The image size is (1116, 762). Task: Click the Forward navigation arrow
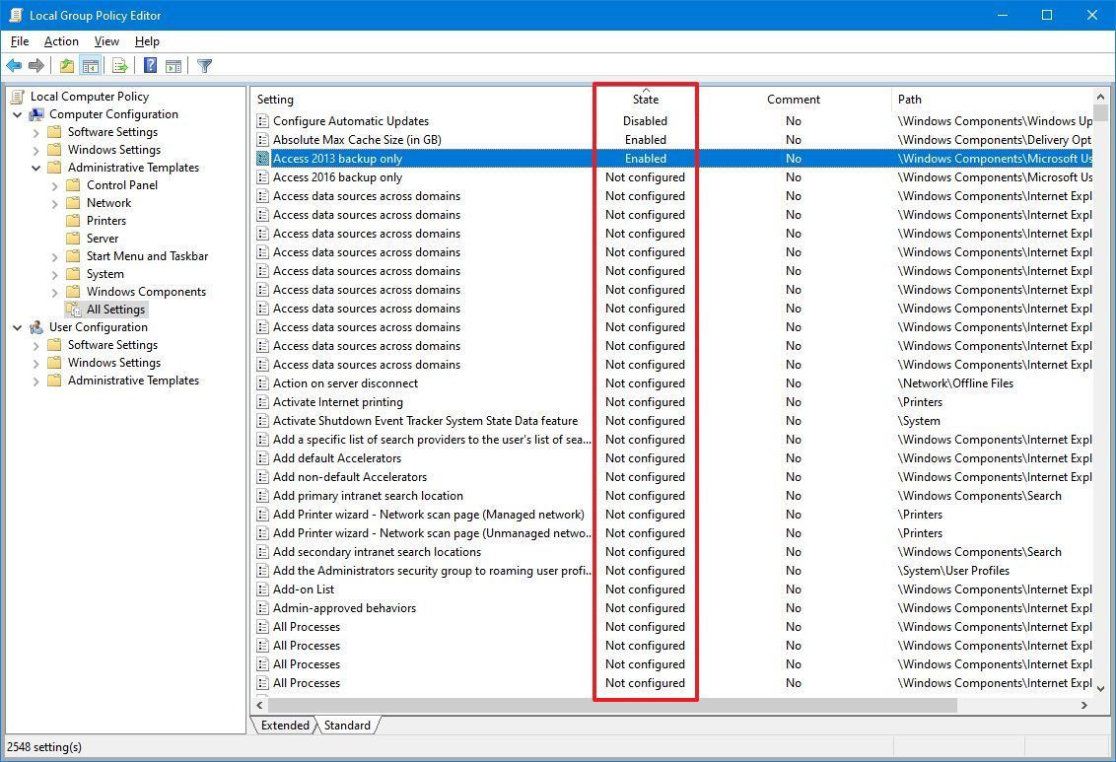pyautogui.click(x=36, y=65)
